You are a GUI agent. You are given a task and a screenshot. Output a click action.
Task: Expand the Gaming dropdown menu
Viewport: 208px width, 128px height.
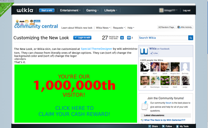pyautogui.click(x=92, y=10)
